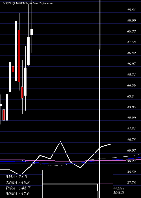Viewport: 141px width, 198px height.
Task: Click the 40.78 price axis label
Action: (x=131, y=140)
